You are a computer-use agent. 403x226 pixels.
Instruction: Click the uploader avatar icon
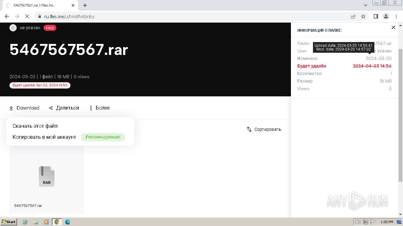[x=13, y=28]
